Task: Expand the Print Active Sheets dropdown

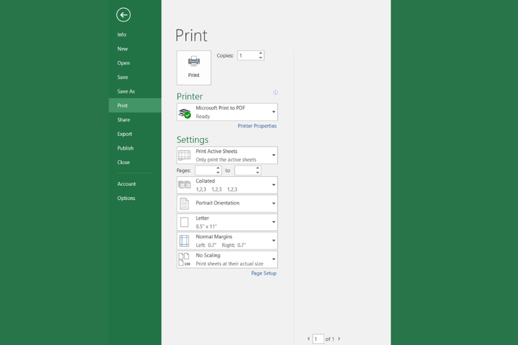Action: point(227,155)
